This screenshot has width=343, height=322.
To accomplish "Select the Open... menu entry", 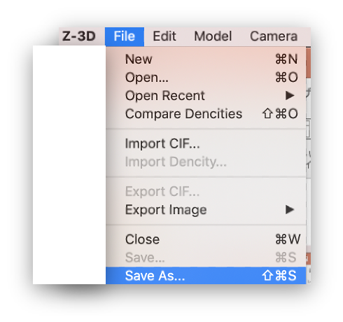I will [206, 77].
